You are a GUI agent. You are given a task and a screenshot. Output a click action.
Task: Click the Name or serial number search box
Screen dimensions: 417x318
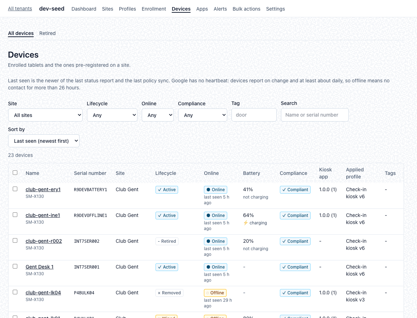pos(315,115)
